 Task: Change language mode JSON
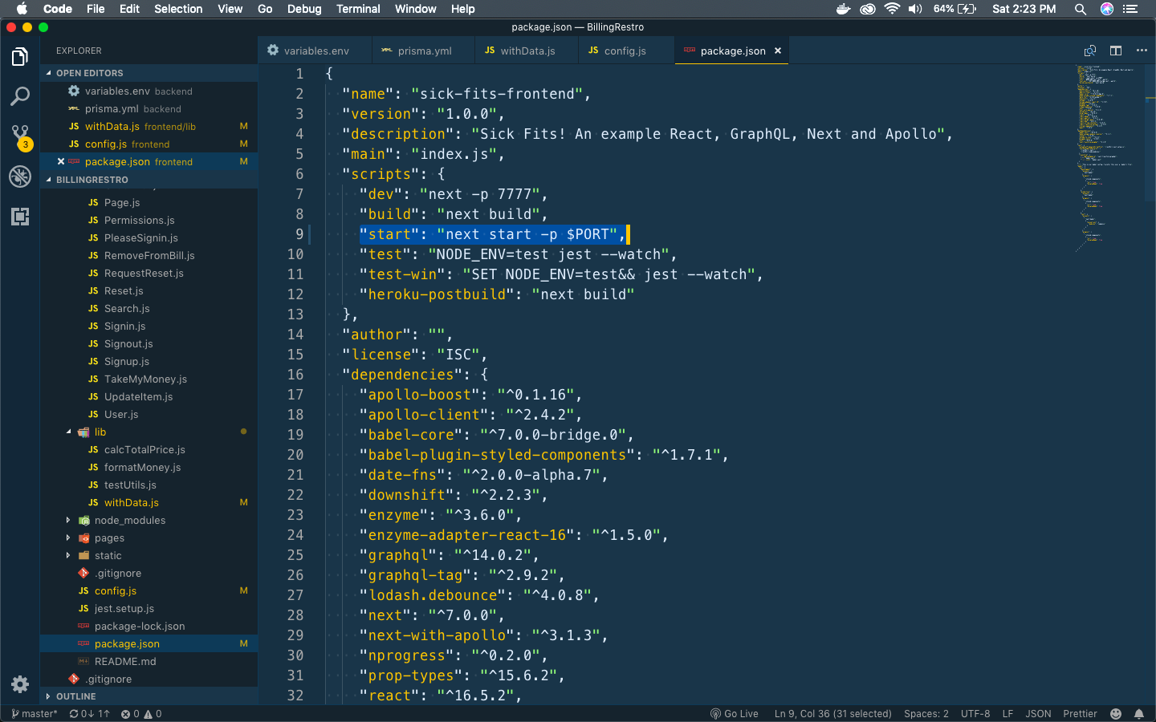(1038, 714)
